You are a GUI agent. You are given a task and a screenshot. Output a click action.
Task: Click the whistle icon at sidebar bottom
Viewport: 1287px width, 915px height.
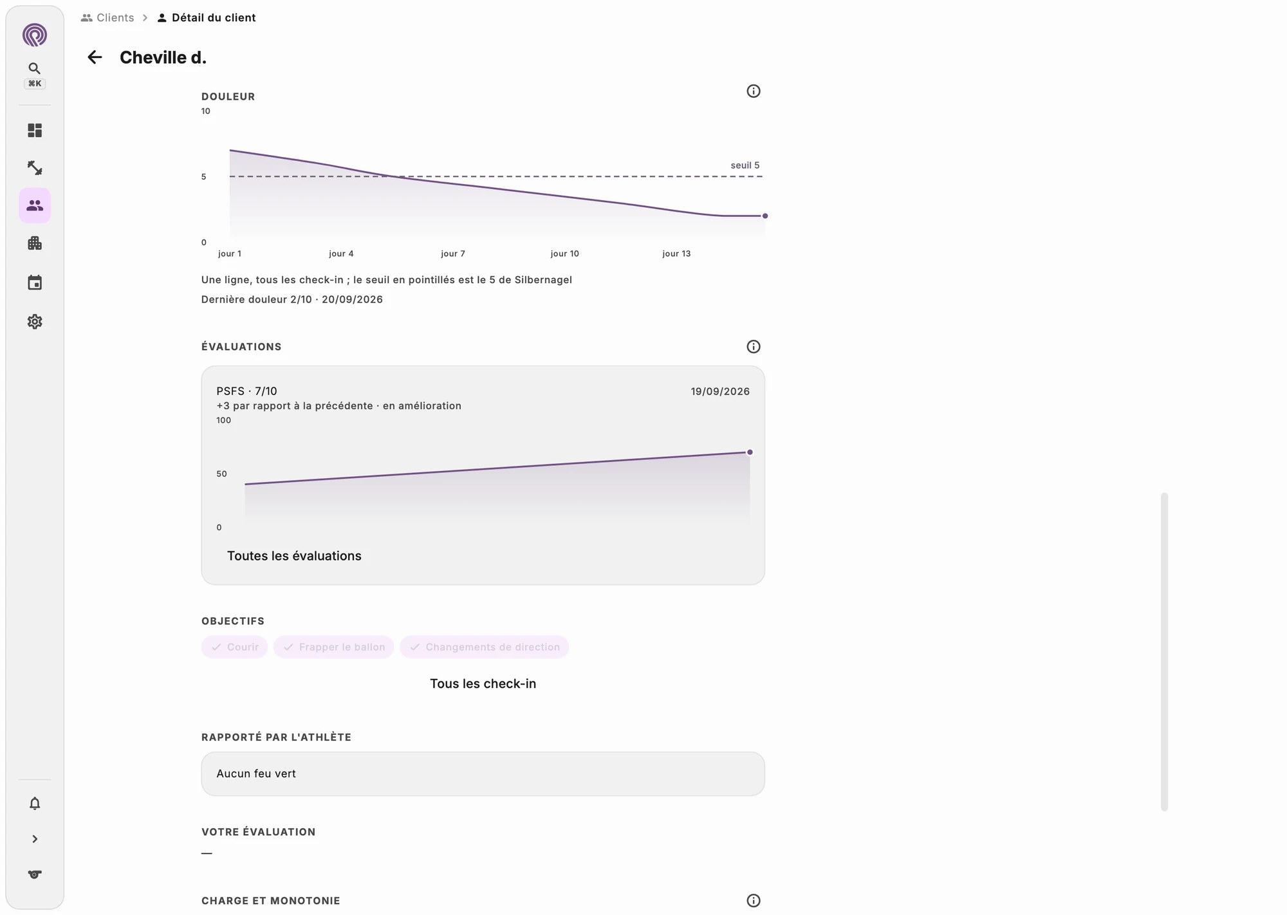[x=35, y=874]
